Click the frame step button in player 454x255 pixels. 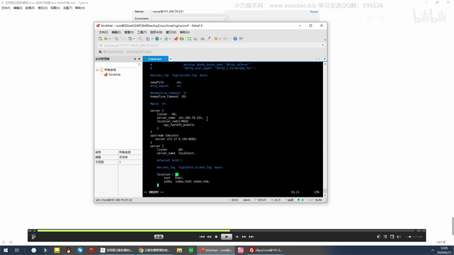tap(237, 237)
